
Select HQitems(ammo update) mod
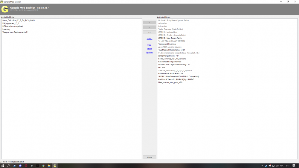[x=13, y=26]
